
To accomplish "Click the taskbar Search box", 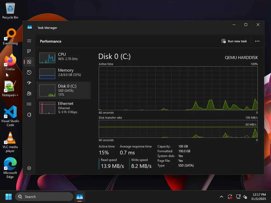I will (x=44, y=197).
